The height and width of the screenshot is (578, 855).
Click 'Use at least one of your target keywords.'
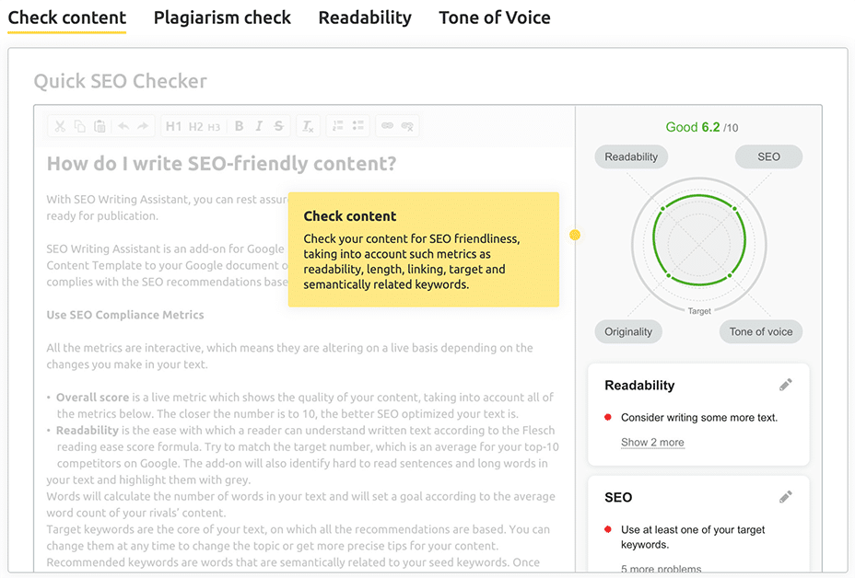point(693,538)
